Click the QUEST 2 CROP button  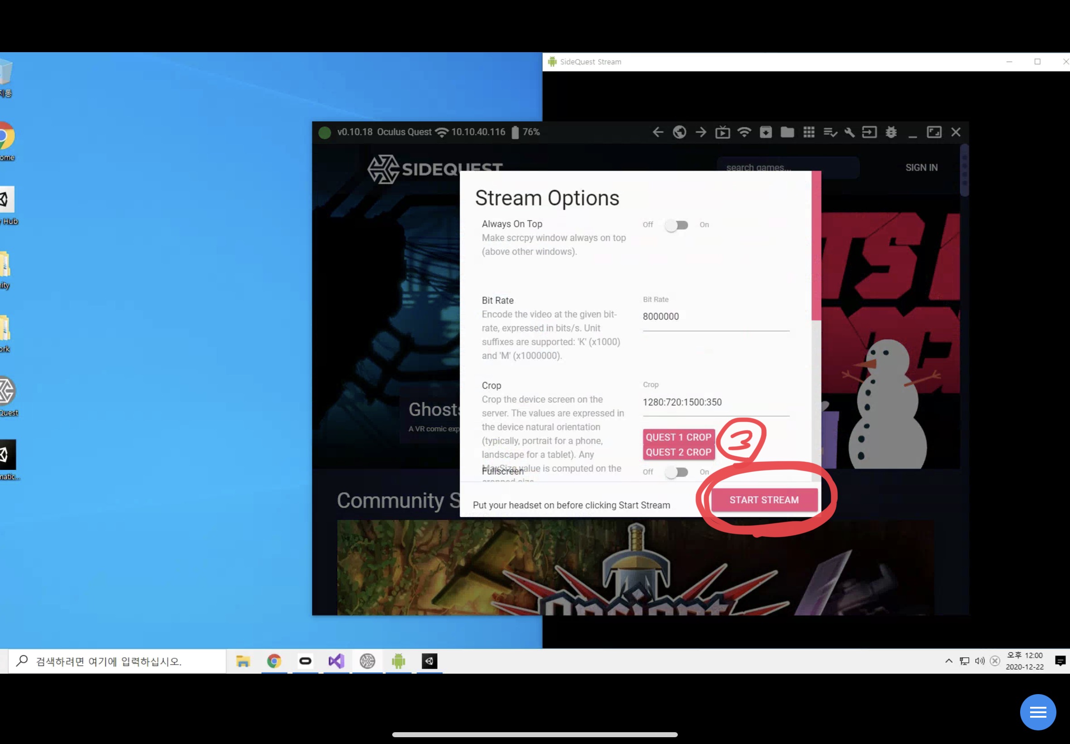[679, 452]
